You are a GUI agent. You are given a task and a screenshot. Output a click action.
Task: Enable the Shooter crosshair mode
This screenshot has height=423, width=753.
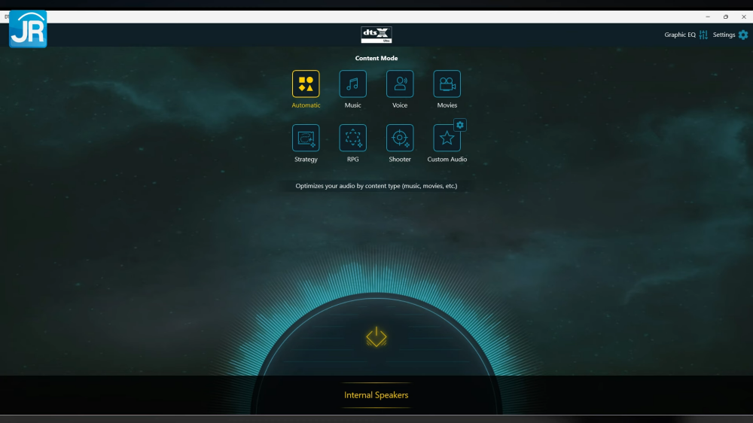(400, 138)
